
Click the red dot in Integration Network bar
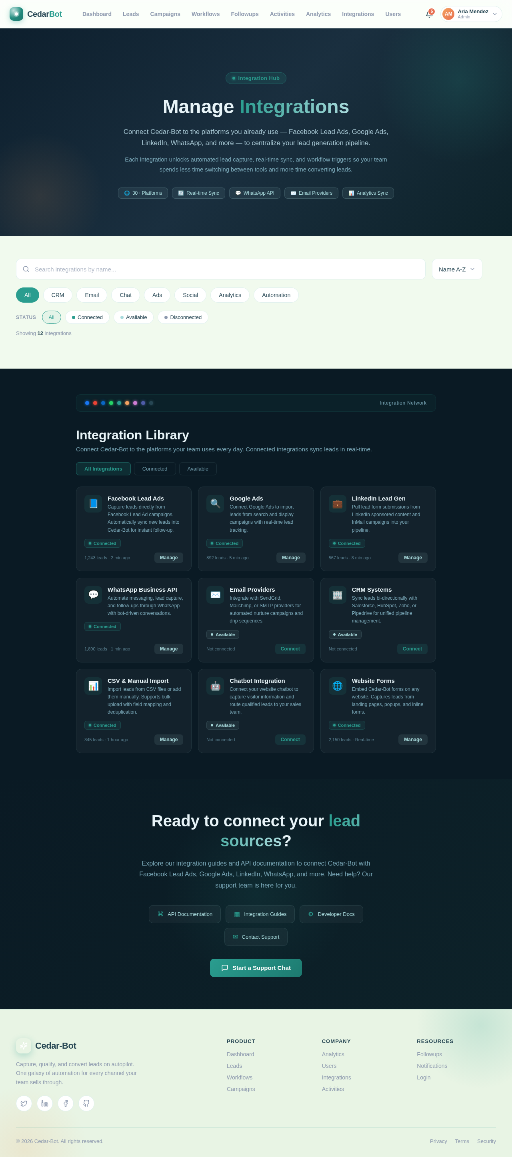tap(95, 403)
